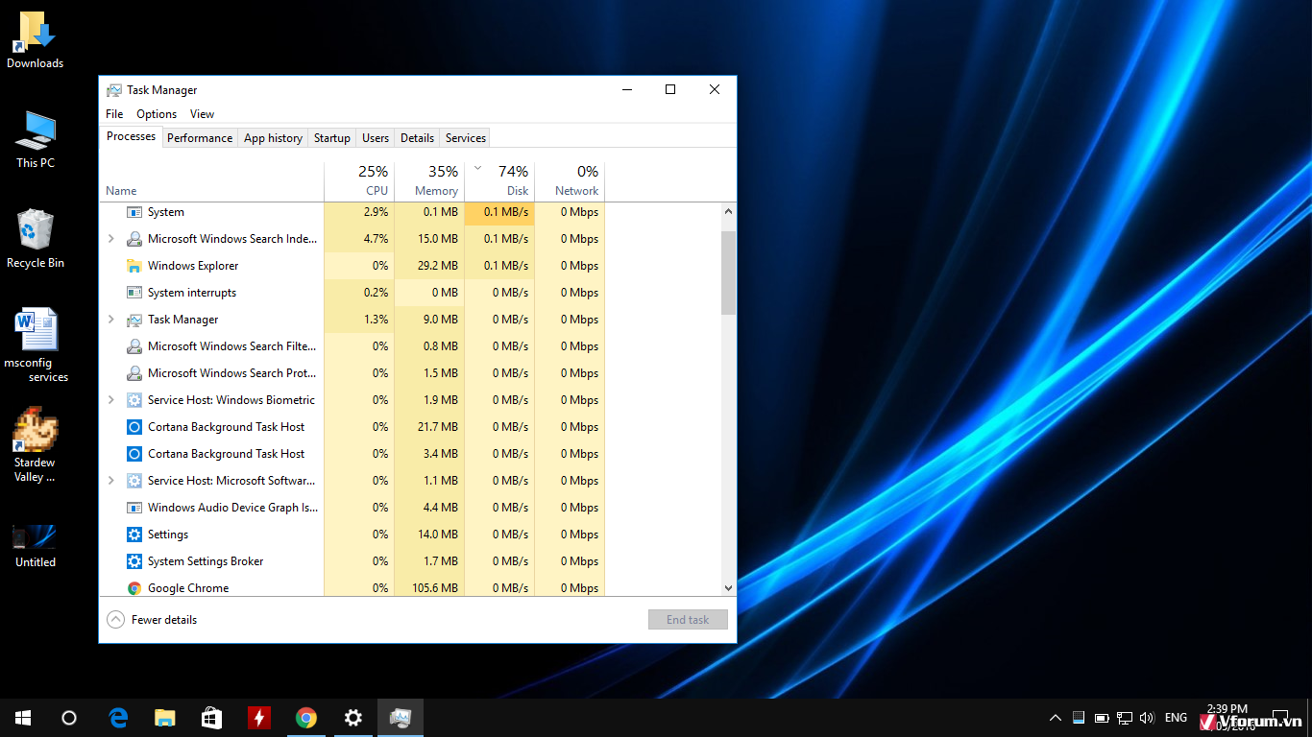Open Cortana search circle on taskbar
1312x737 pixels.
pos(69,718)
